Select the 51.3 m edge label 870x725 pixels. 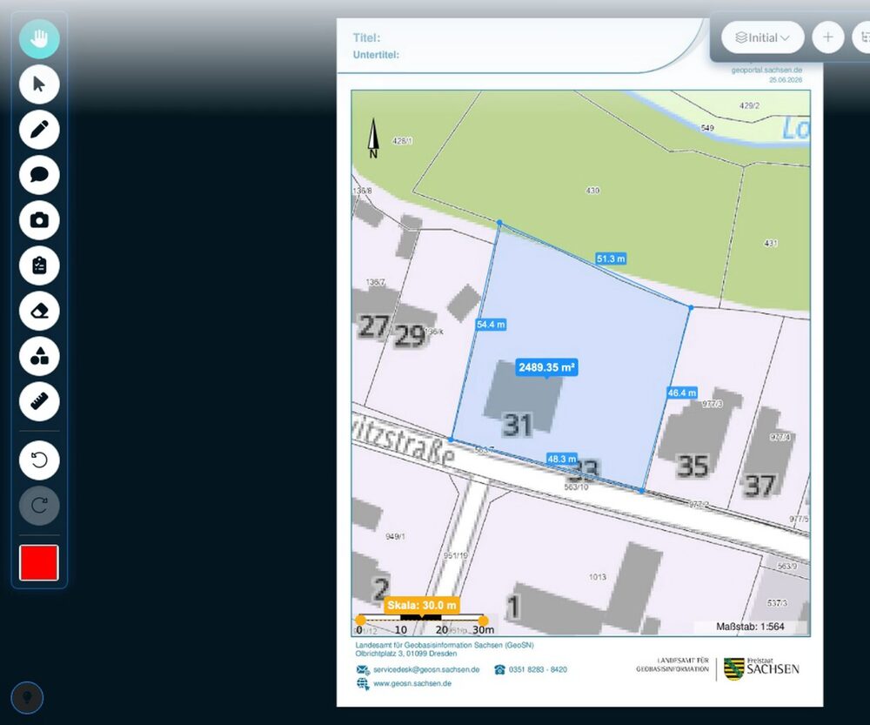coord(611,258)
